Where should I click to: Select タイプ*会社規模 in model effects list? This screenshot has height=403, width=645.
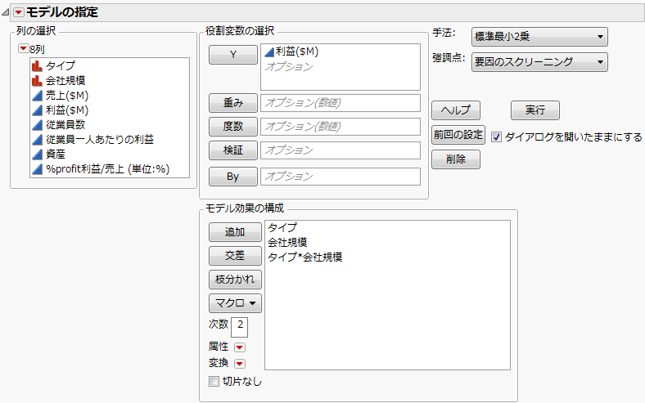pos(304,257)
